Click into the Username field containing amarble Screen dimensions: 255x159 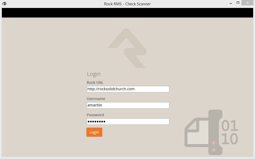coord(128,105)
